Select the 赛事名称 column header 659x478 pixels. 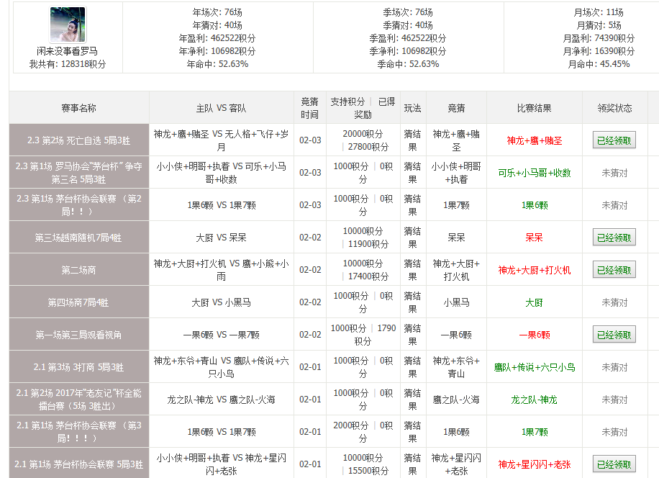(x=78, y=108)
